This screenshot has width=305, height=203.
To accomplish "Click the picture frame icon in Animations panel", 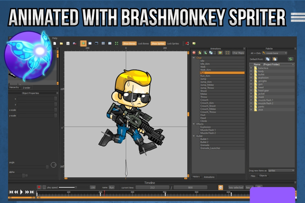I will pos(220,53).
